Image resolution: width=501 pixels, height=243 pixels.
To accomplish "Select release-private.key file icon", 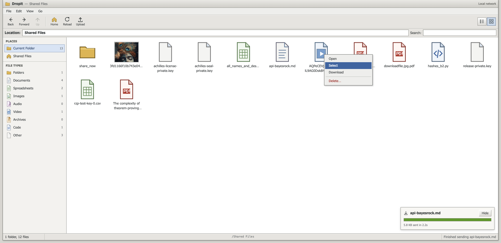I will point(477,52).
